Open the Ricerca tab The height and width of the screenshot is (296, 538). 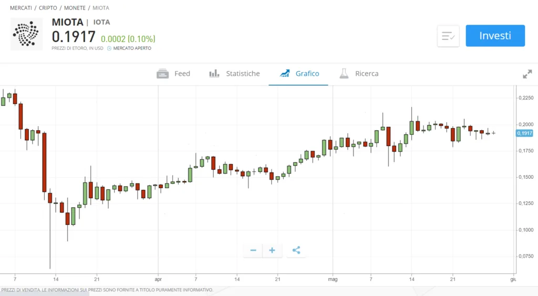coord(359,74)
